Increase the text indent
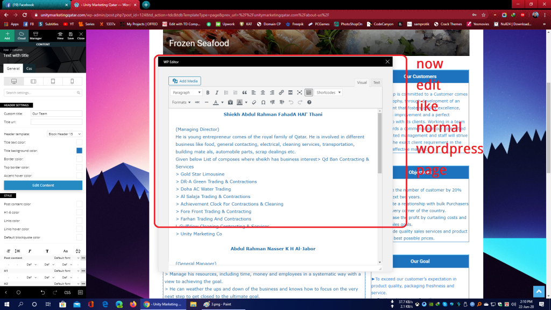 [x=281, y=102]
